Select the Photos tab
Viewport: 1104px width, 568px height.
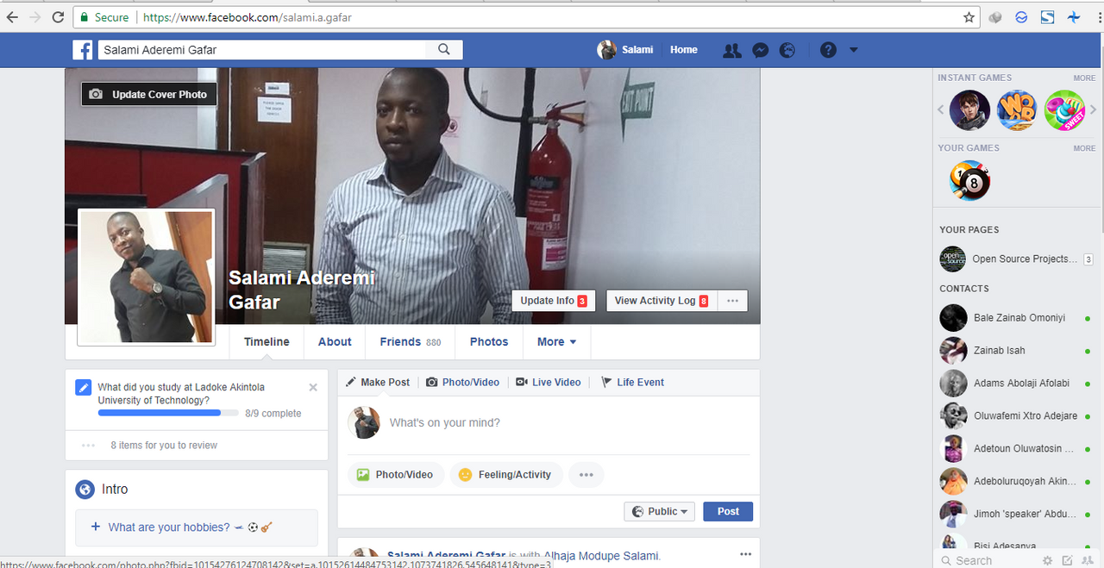click(x=489, y=342)
